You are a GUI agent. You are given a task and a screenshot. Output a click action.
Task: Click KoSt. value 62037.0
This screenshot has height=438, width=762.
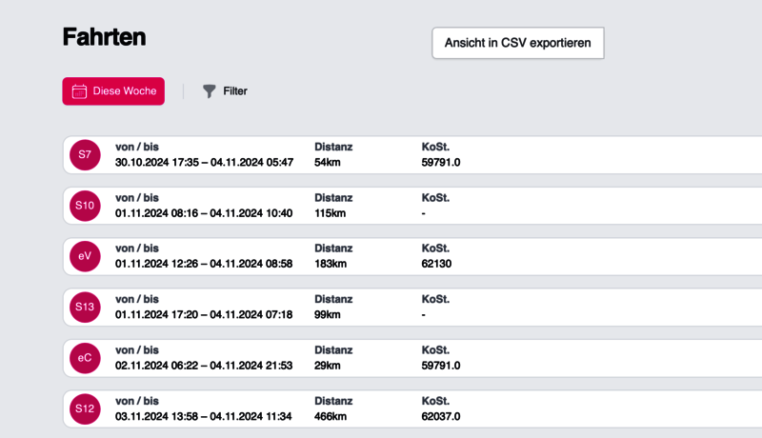[441, 416]
